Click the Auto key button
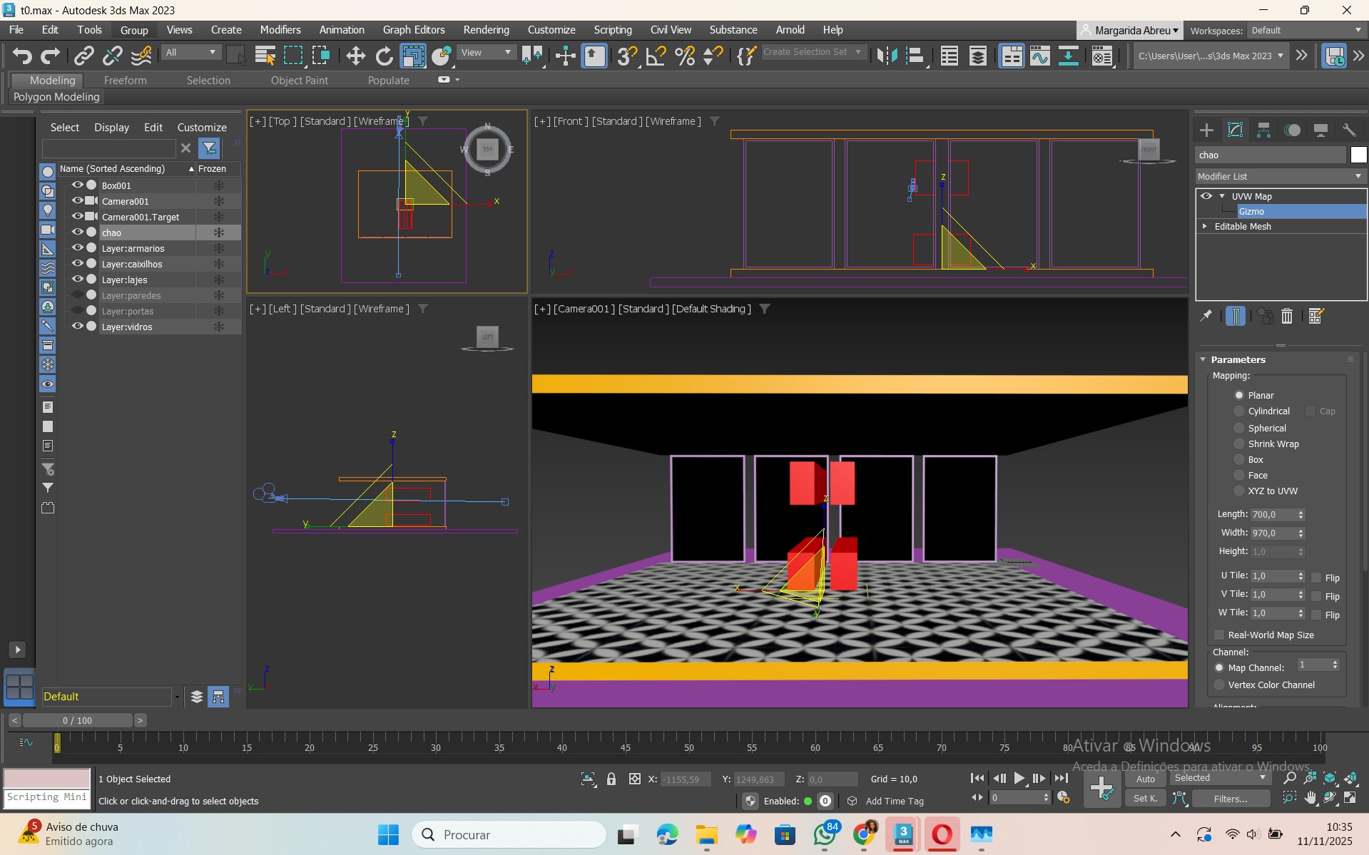 [1145, 779]
